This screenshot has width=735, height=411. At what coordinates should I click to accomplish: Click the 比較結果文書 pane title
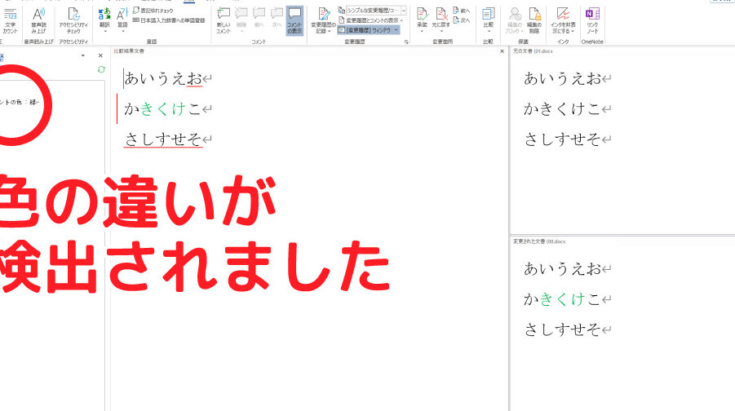coord(129,51)
